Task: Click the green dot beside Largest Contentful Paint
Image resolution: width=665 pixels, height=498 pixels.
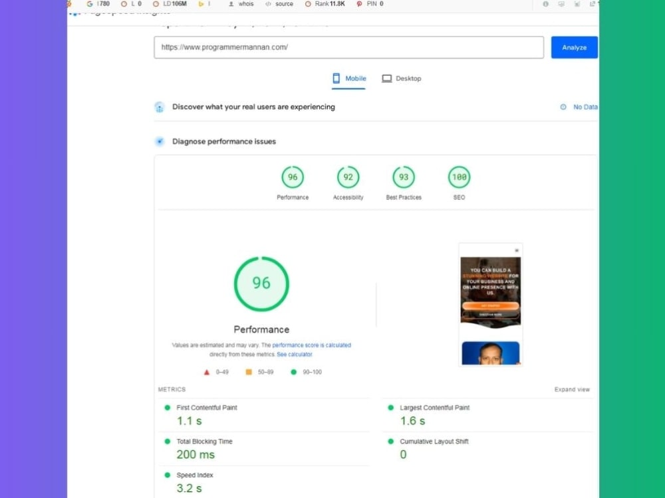Action: point(390,408)
